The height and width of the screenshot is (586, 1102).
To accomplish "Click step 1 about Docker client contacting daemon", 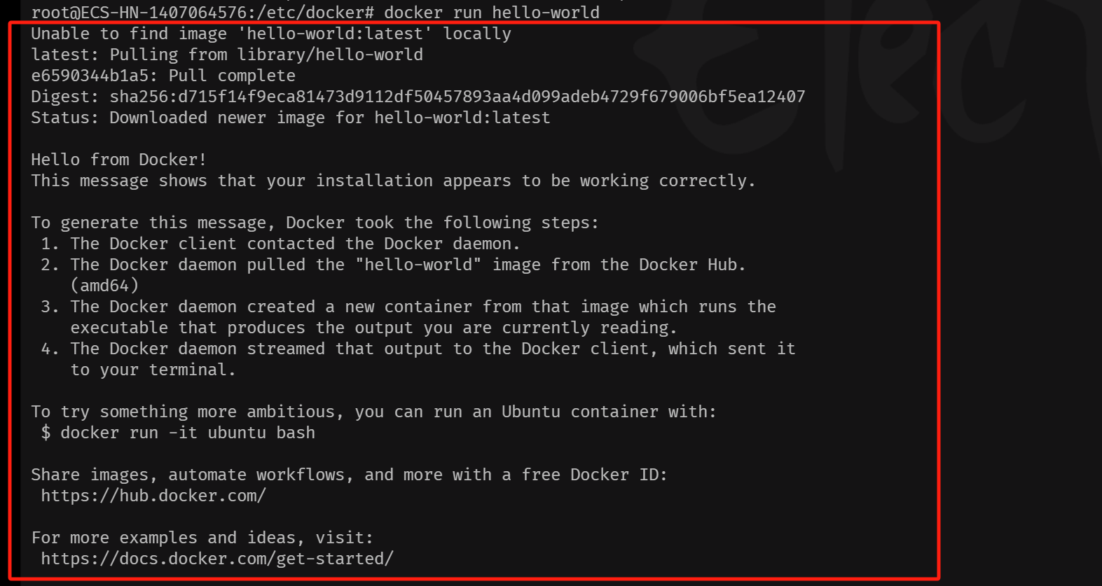I will pos(280,244).
